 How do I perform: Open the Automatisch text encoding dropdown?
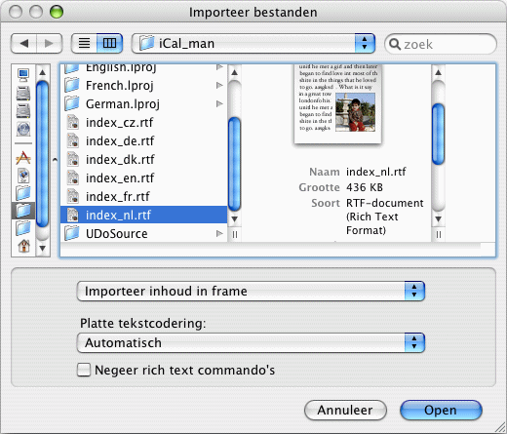pos(251,342)
